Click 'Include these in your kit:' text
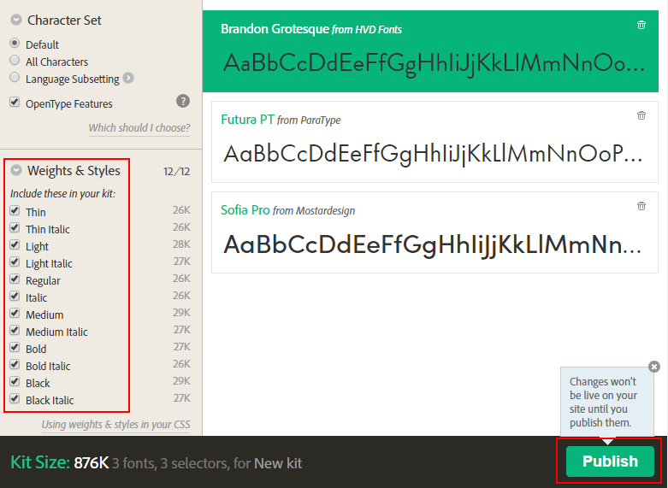The width and height of the screenshot is (668, 488). [x=63, y=194]
